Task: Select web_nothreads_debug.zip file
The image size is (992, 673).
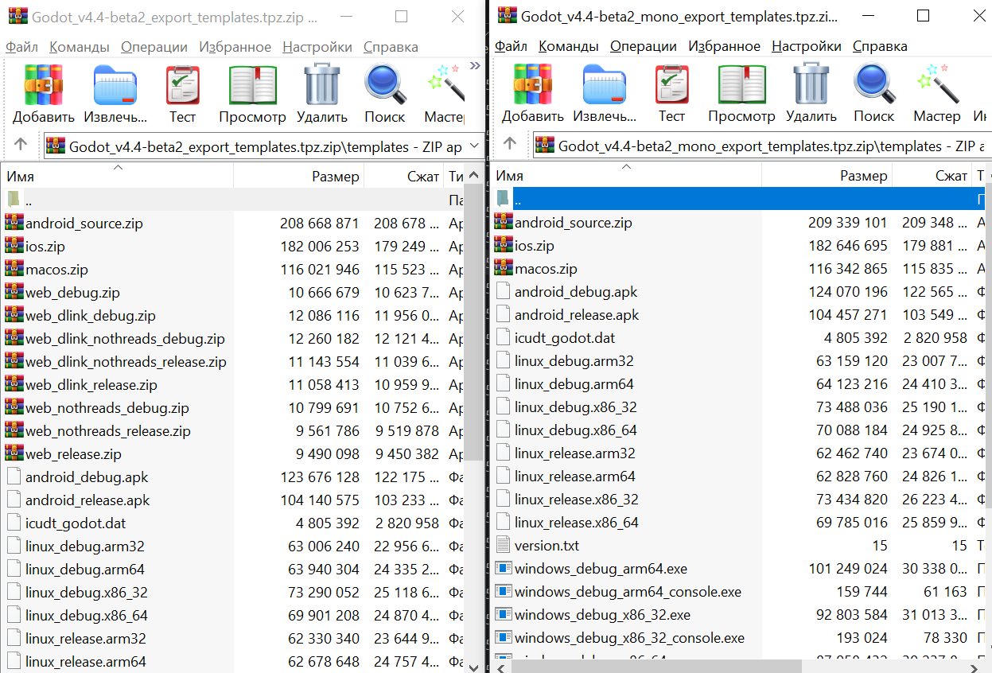Action: [107, 408]
